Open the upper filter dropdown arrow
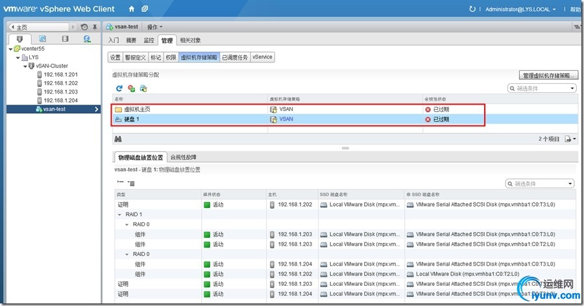The image size is (584, 306). [572, 88]
